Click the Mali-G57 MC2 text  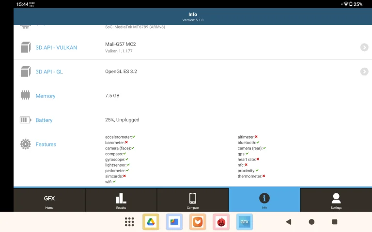[x=121, y=44]
